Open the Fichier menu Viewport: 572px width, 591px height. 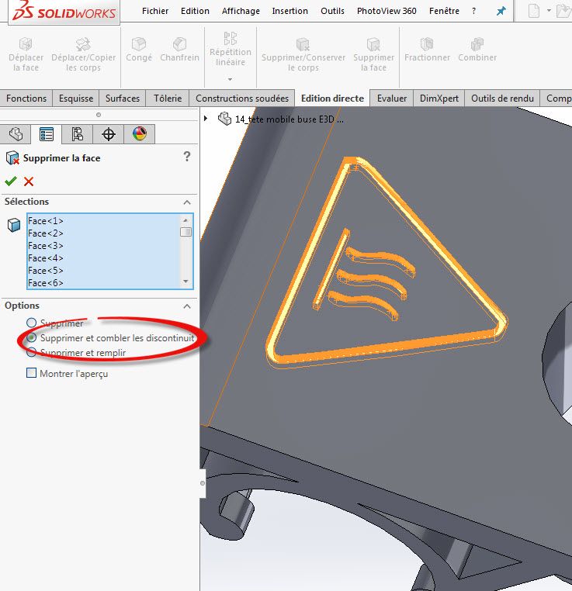tap(155, 11)
